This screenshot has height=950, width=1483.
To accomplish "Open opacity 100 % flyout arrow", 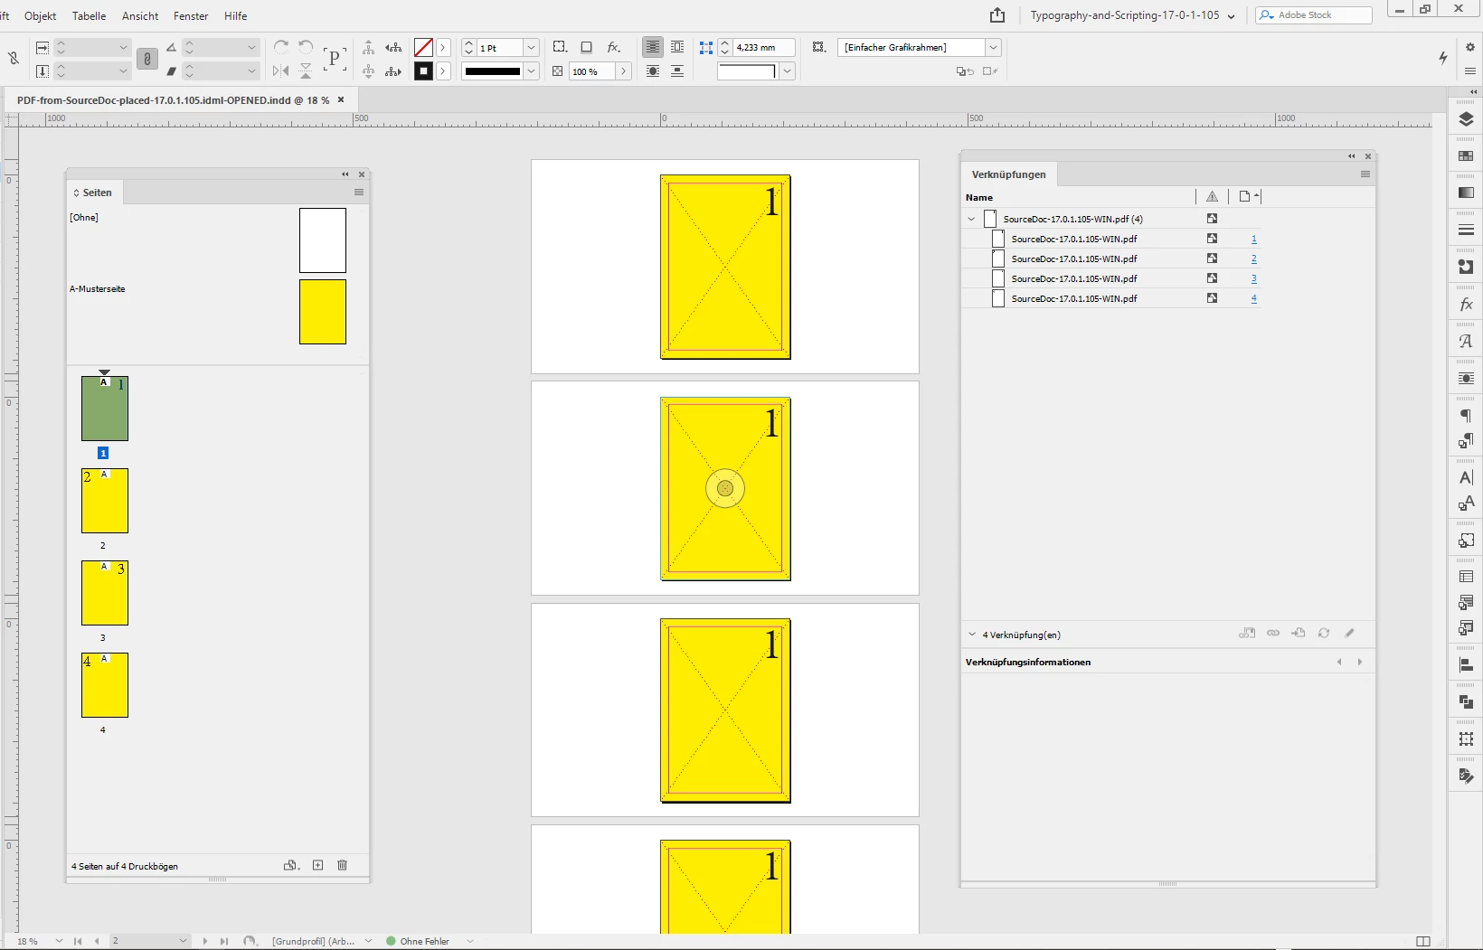I will pos(623,71).
